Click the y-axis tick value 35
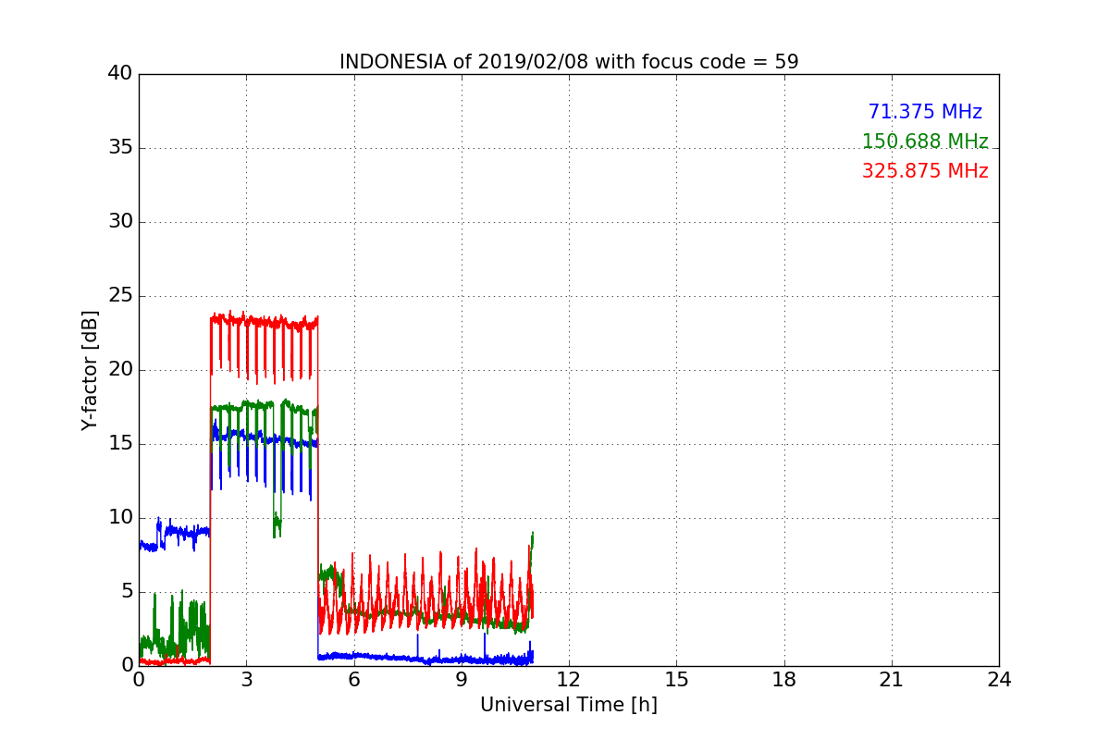 (120, 148)
